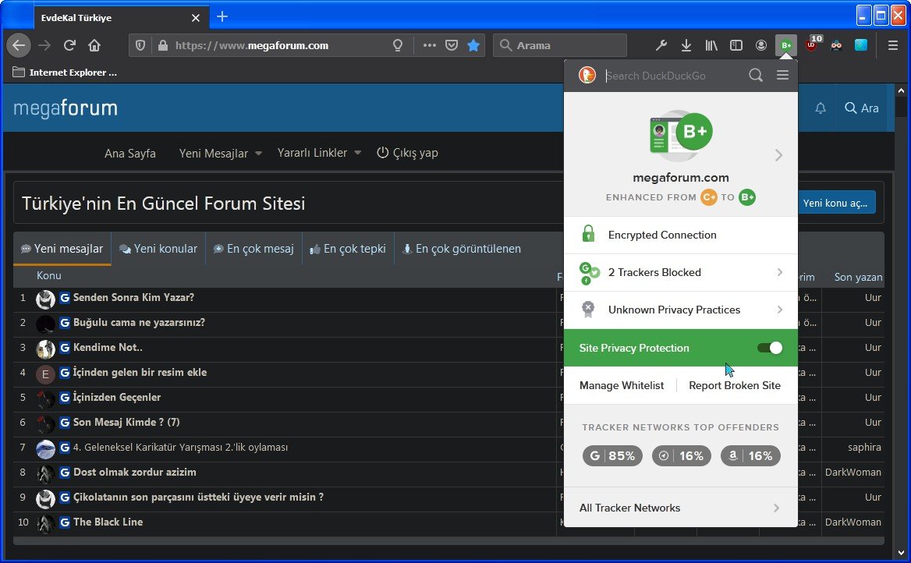Open topic Buğulu cama ne yazarsınız?

[x=139, y=323]
